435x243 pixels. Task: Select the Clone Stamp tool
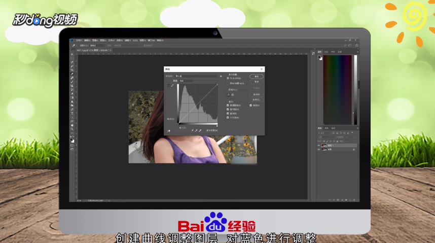[72, 86]
